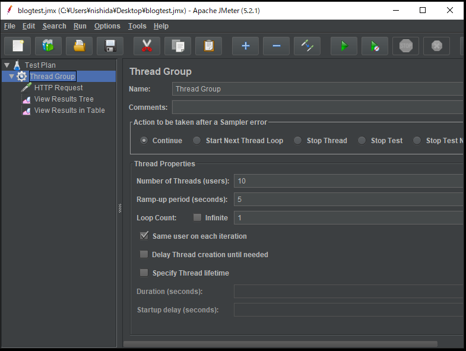Open the Options menu
Image resolution: width=466 pixels, height=351 pixels.
click(107, 26)
